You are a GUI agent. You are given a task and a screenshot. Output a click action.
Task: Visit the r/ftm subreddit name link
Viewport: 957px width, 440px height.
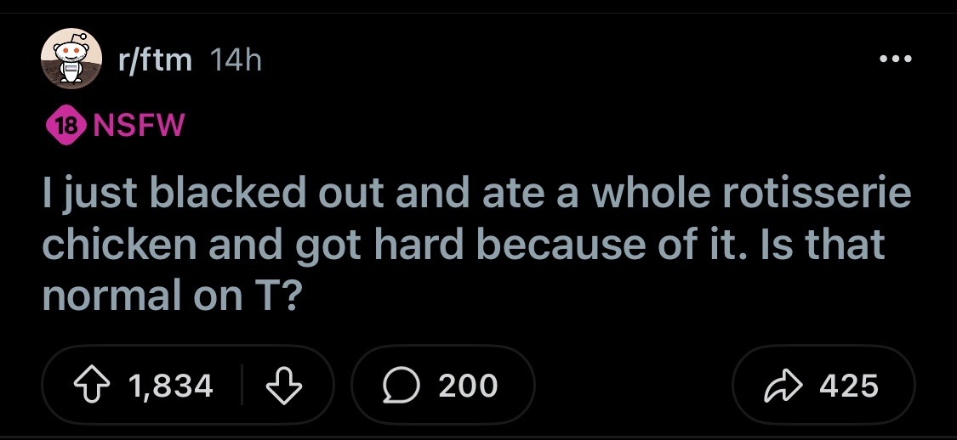click(x=155, y=59)
